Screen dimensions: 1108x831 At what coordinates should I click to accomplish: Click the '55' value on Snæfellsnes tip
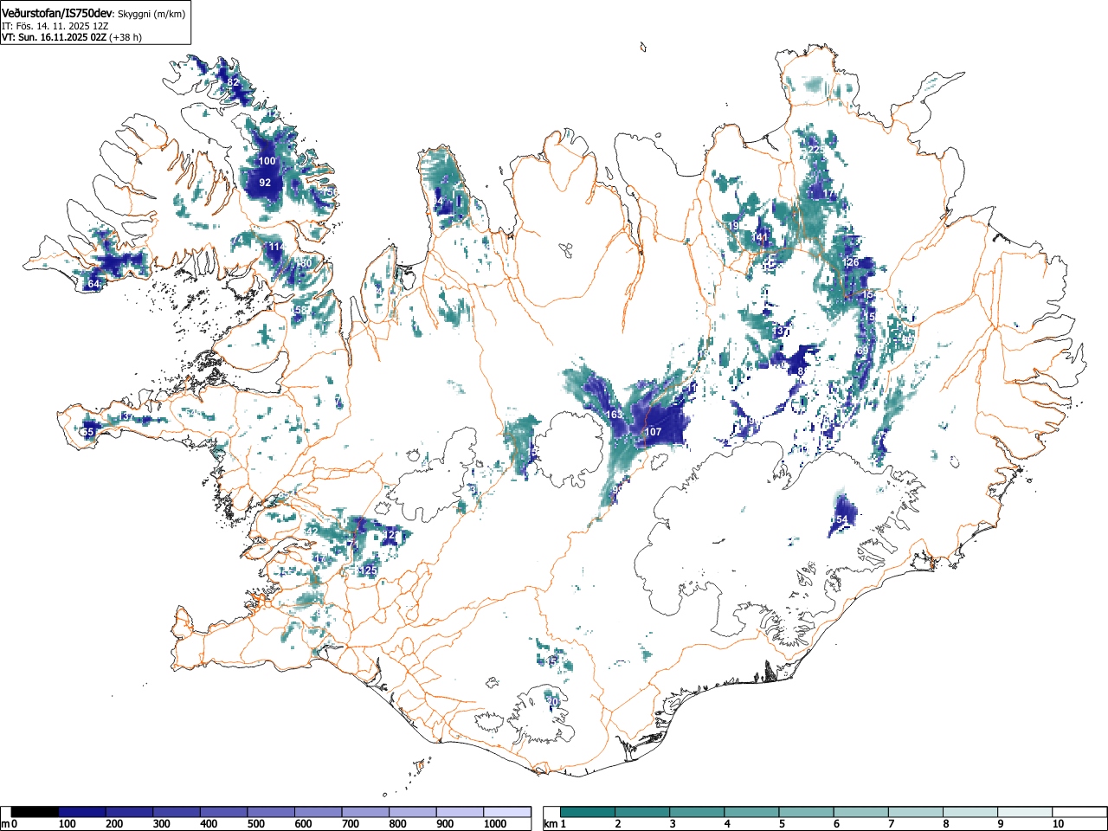[x=87, y=431]
